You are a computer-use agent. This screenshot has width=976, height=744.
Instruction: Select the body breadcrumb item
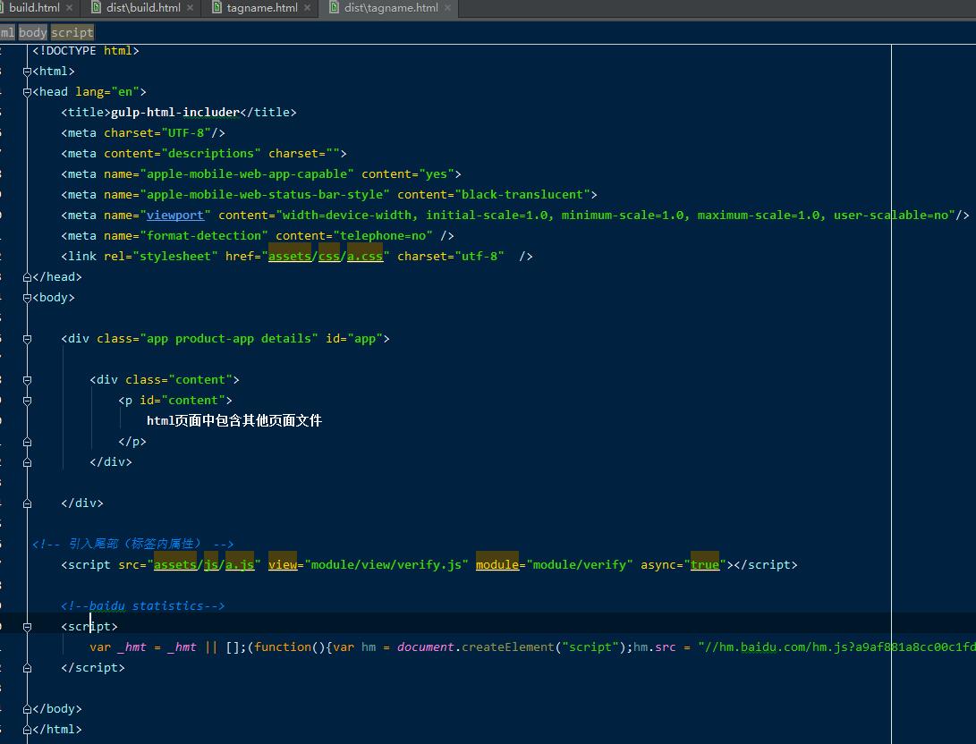(x=32, y=32)
